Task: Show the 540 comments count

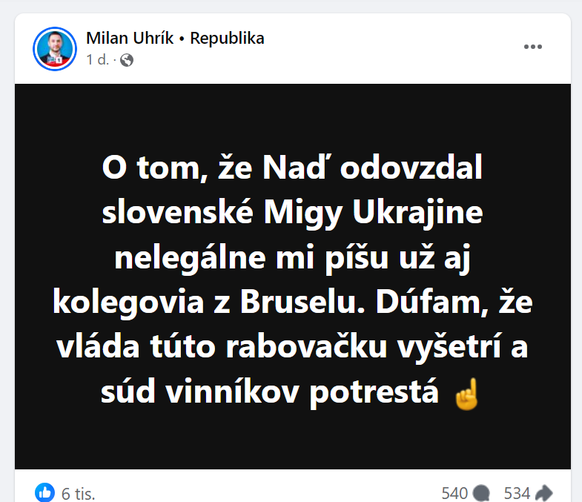Action: pyautogui.click(x=454, y=493)
